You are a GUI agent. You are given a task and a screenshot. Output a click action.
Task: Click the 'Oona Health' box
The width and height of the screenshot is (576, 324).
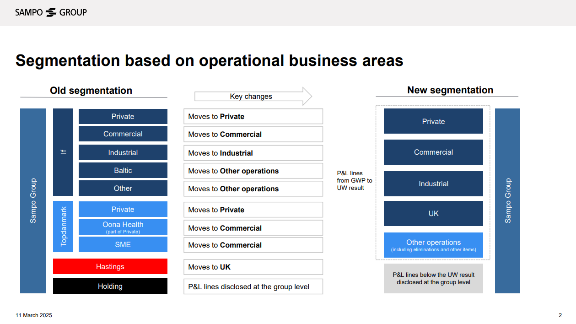(x=123, y=227)
